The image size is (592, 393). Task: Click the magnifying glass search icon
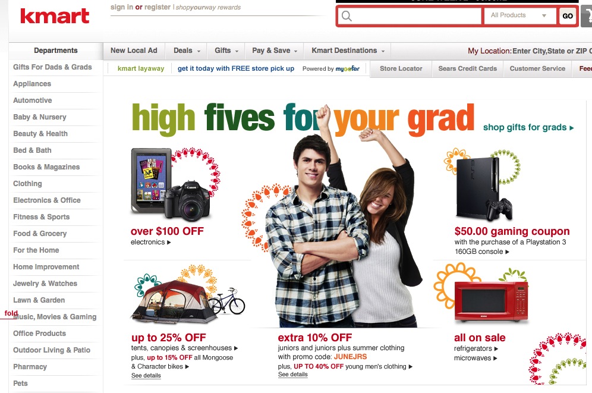pos(347,16)
